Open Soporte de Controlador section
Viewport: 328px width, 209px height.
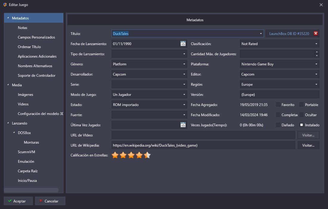[x=37, y=76]
